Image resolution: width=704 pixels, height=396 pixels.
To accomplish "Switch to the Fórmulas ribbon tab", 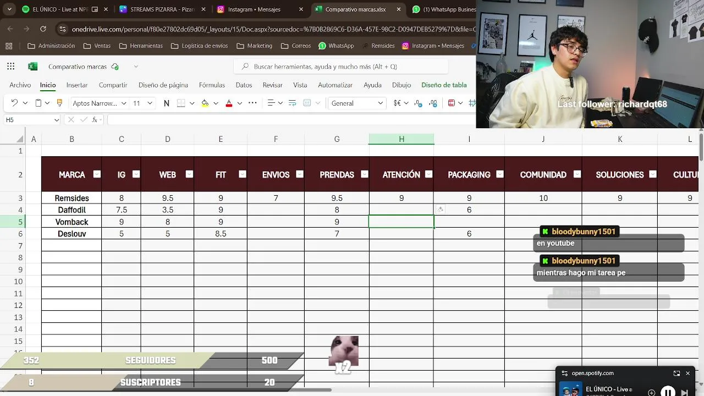I will click(212, 85).
